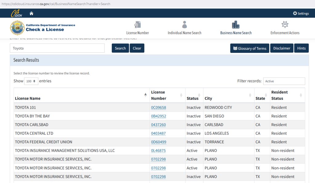
Task: Click the Check a License title
Action: point(45,30)
